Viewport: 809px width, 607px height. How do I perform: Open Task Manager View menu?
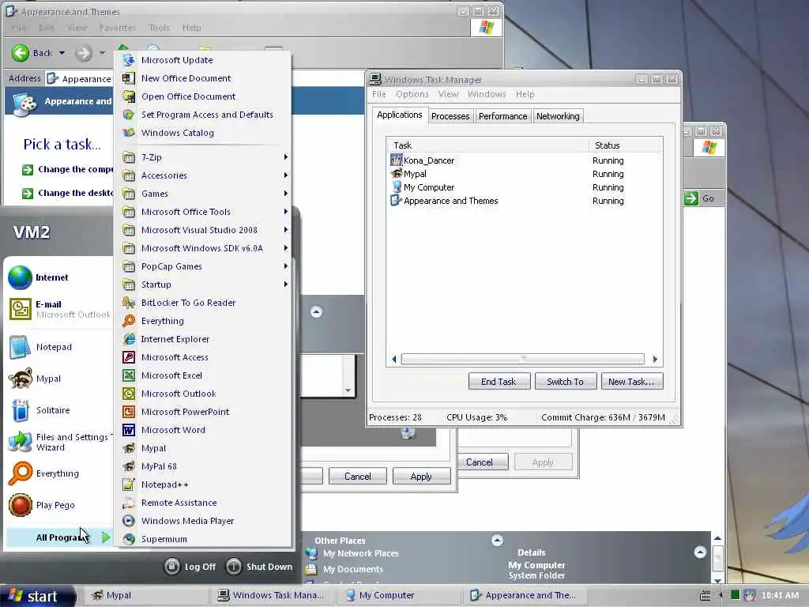point(448,95)
